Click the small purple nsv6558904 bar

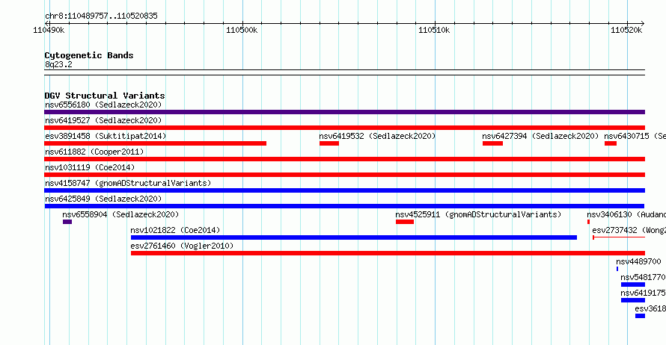[x=67, y=222]
